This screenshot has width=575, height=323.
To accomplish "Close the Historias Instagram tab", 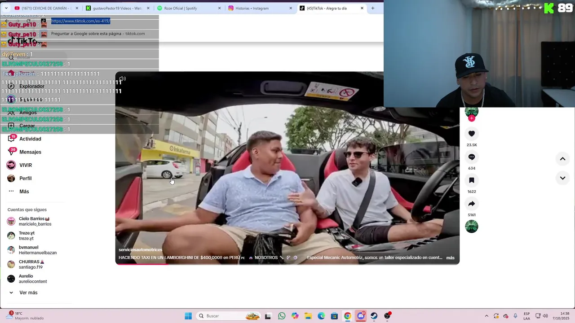I will click(291, 8).
